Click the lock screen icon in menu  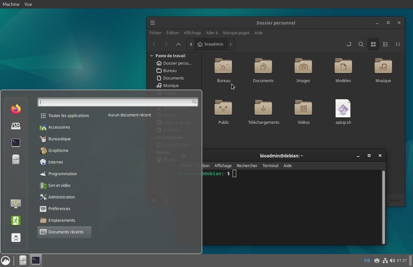16,203
